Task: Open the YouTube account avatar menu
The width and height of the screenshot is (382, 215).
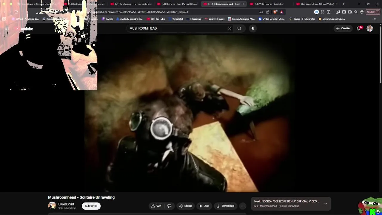Action: click(x=370, y=28)
